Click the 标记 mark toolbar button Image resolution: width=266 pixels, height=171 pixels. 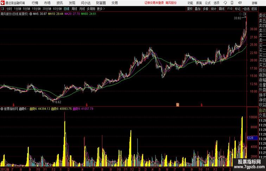click(x=237, y=9)
